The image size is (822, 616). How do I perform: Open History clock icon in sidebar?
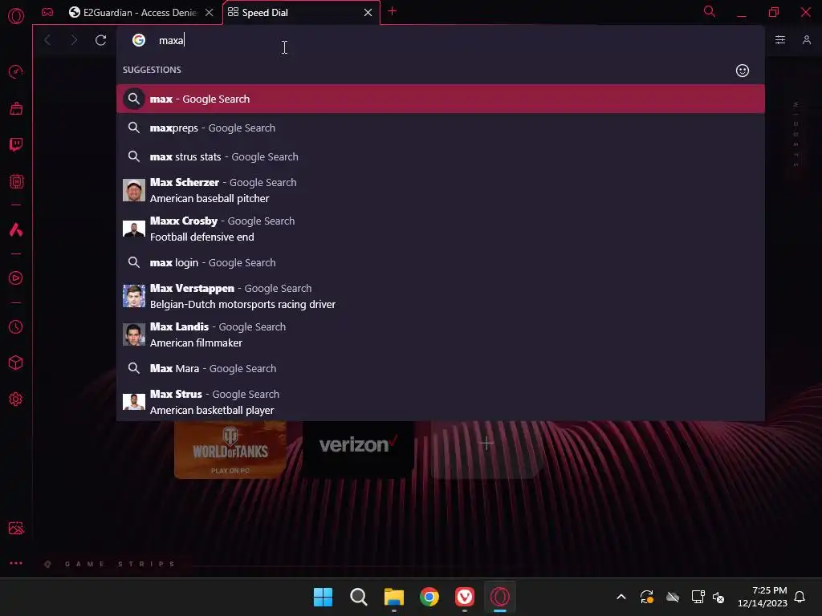tap(16, 327)
